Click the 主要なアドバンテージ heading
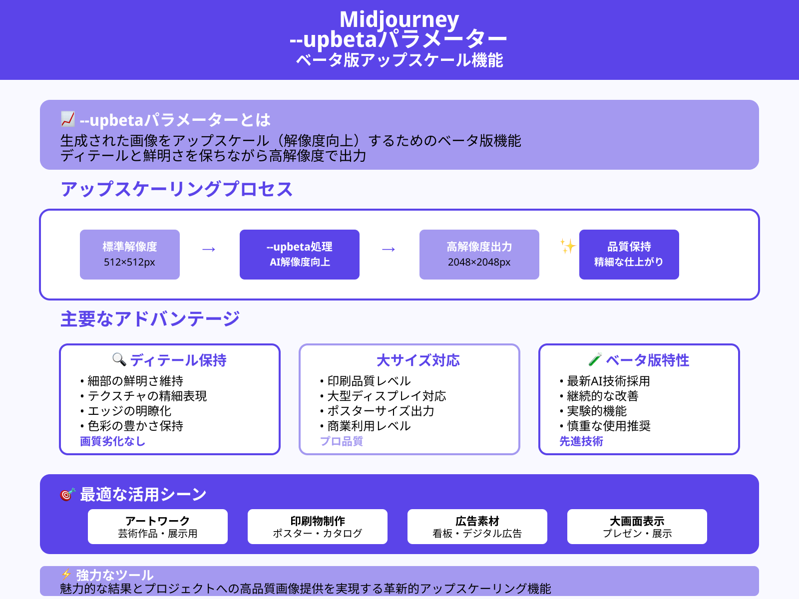 coord(150,319)
